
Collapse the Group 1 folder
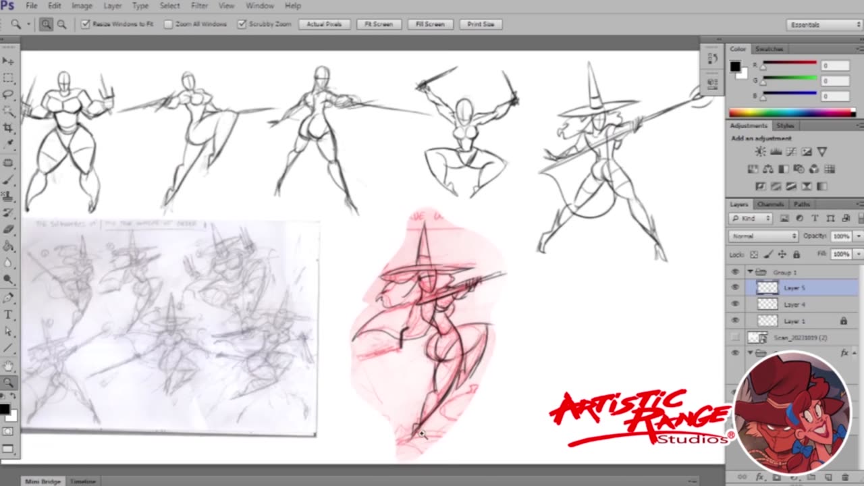point(750,272)
